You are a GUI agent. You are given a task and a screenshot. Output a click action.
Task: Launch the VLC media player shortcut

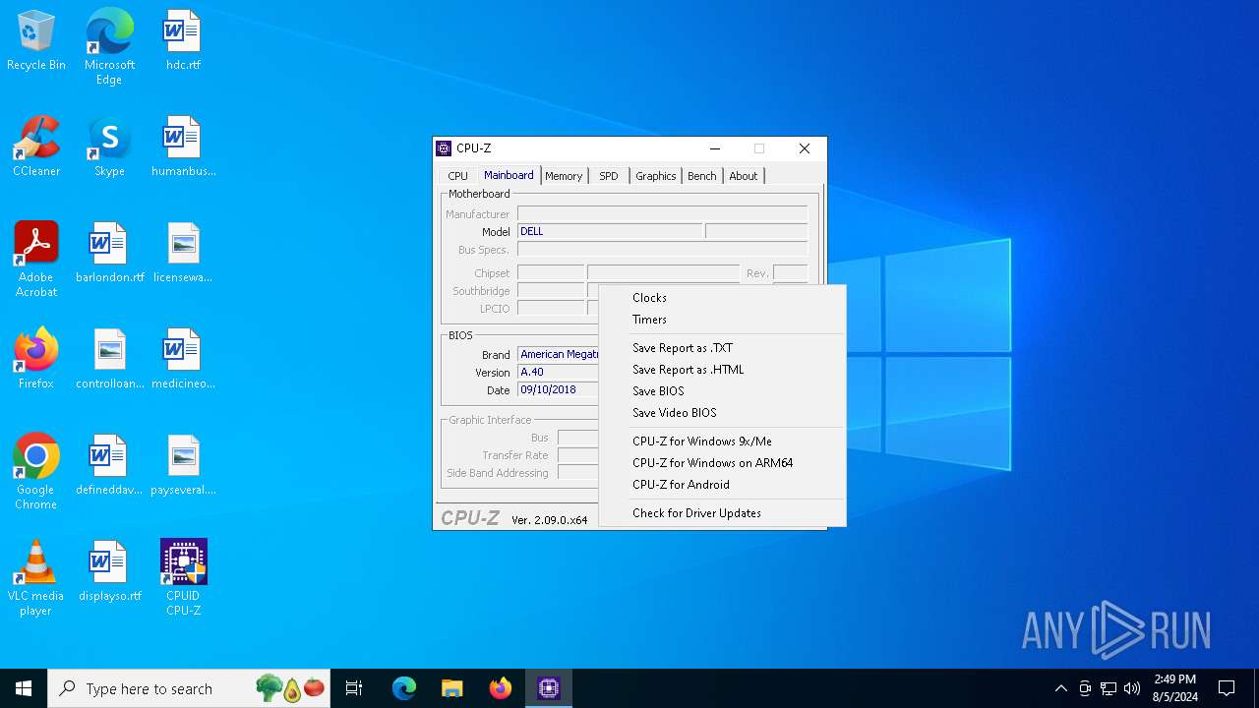coord(36,578)
